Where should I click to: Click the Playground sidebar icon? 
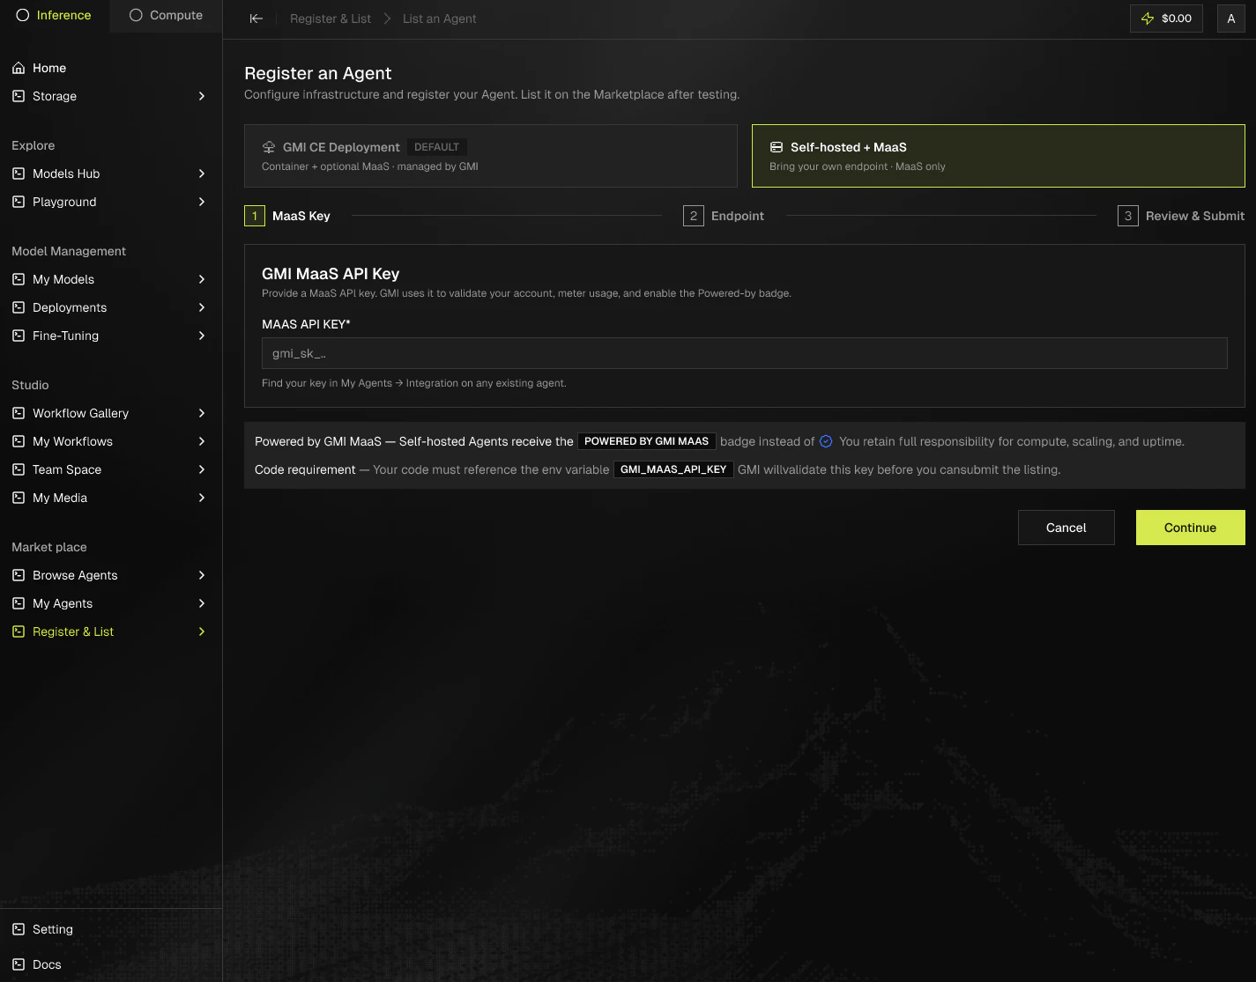19,202
